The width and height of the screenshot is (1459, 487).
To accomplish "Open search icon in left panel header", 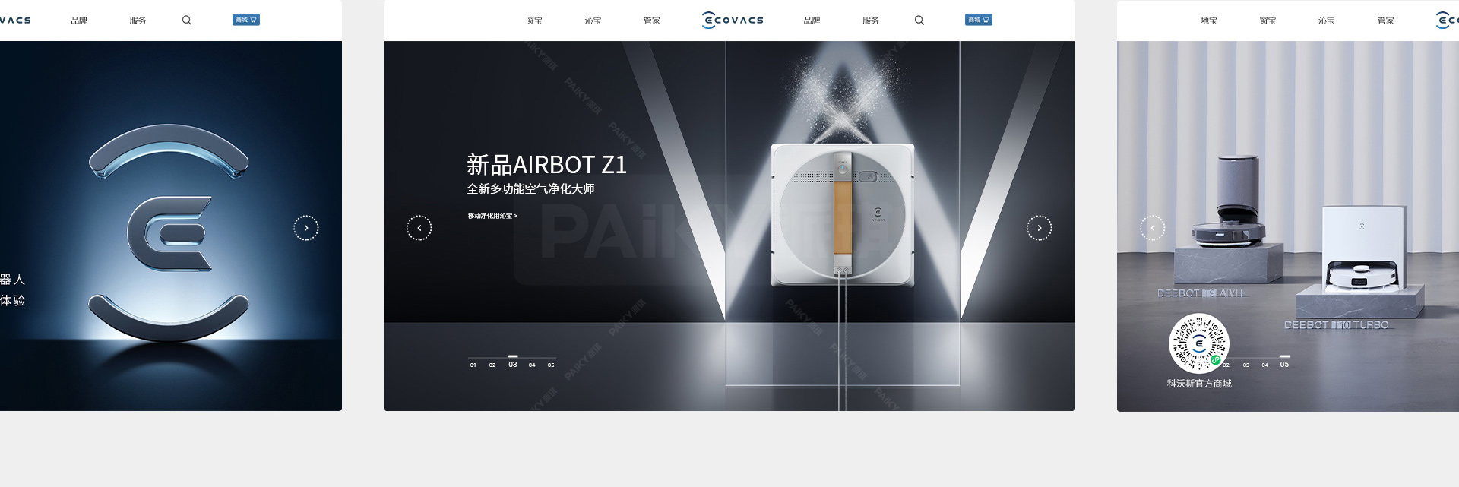I will point(187,21).
